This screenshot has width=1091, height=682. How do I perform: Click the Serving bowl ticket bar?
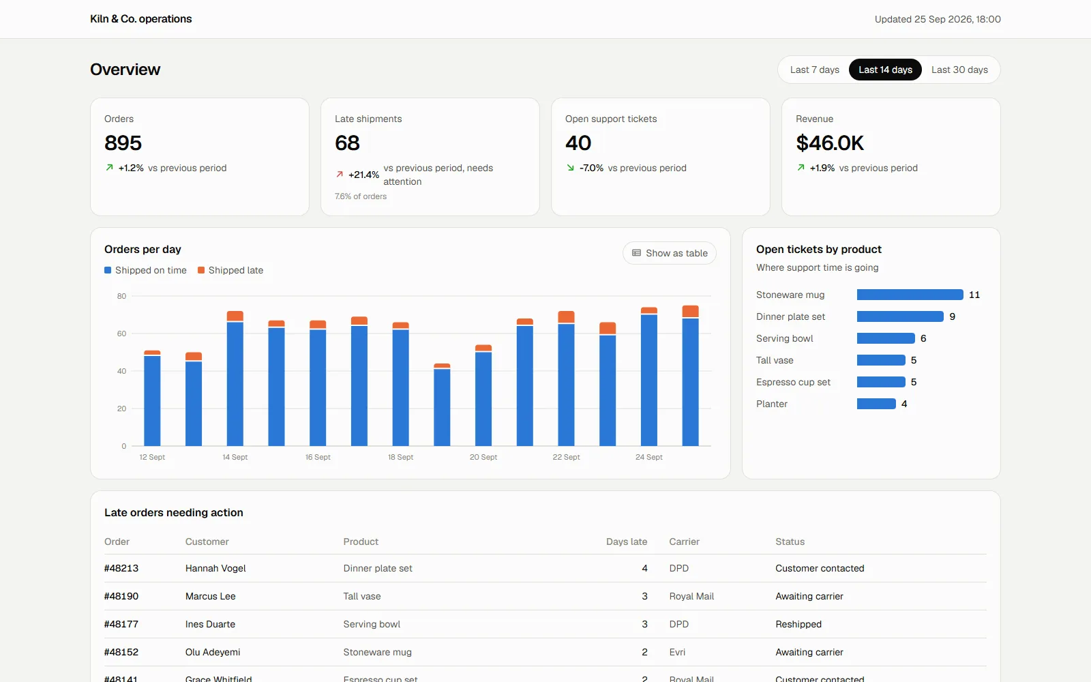(886, 338)
